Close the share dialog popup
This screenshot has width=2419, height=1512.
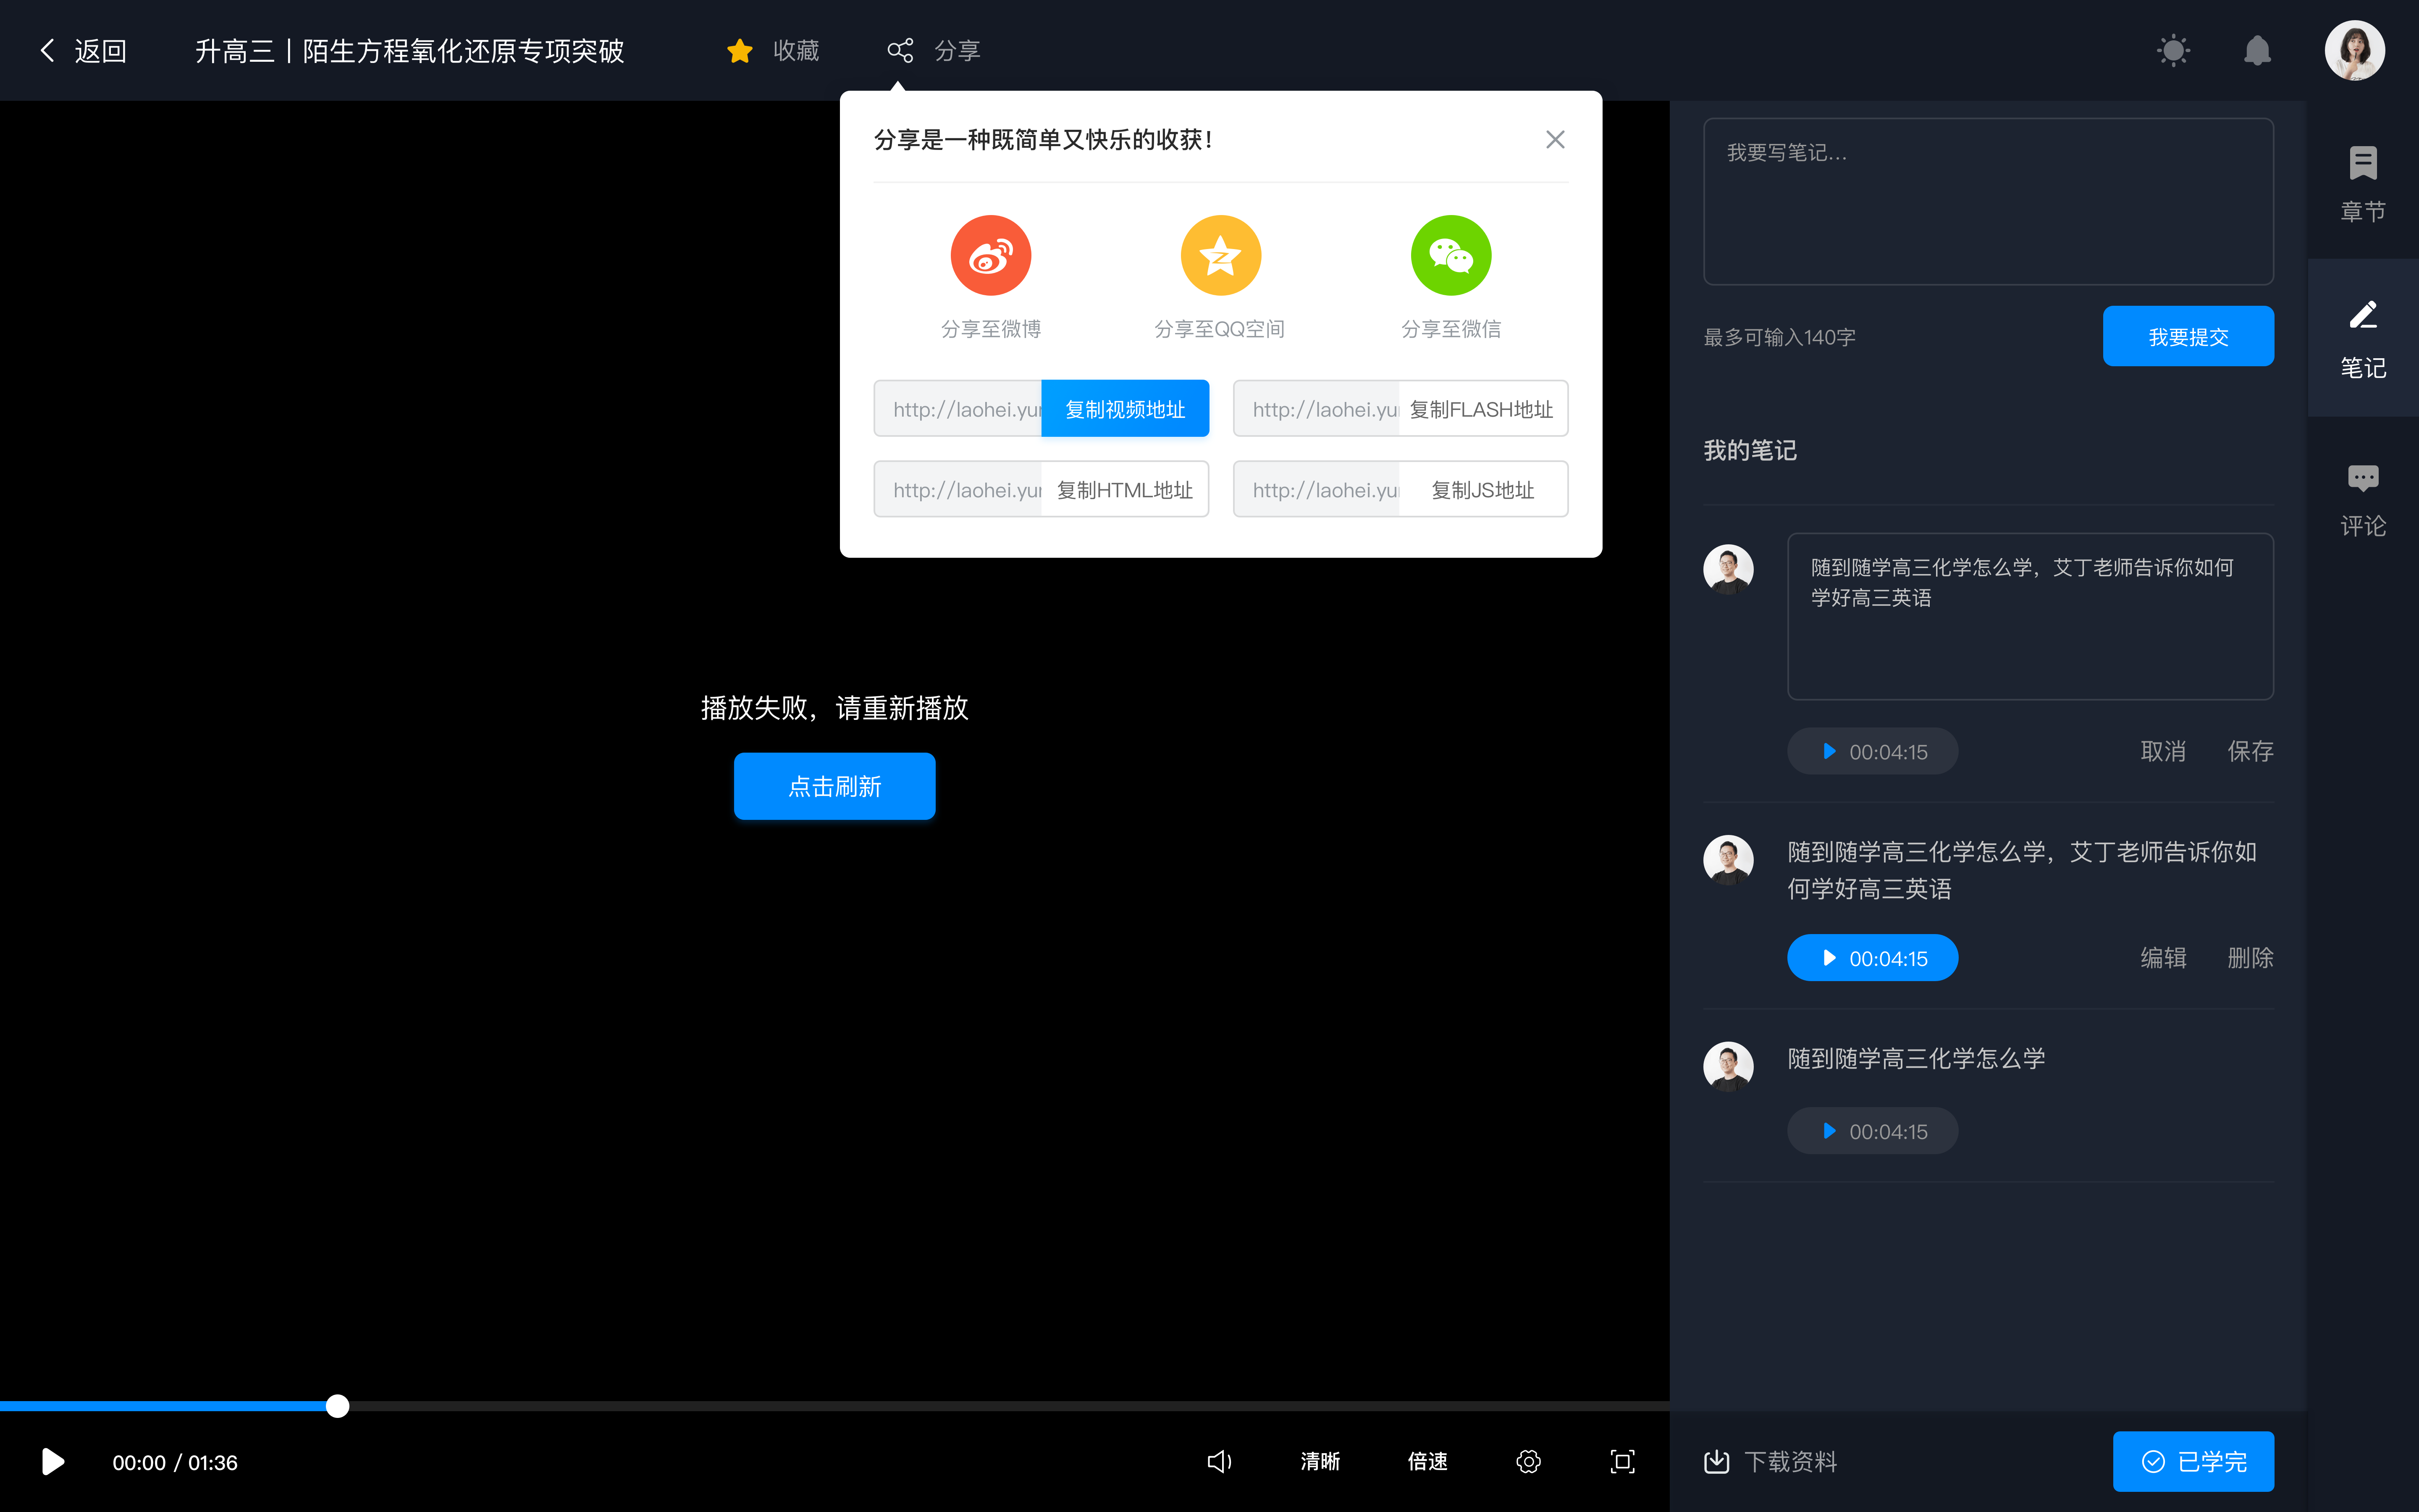[x=1552, y=139]
